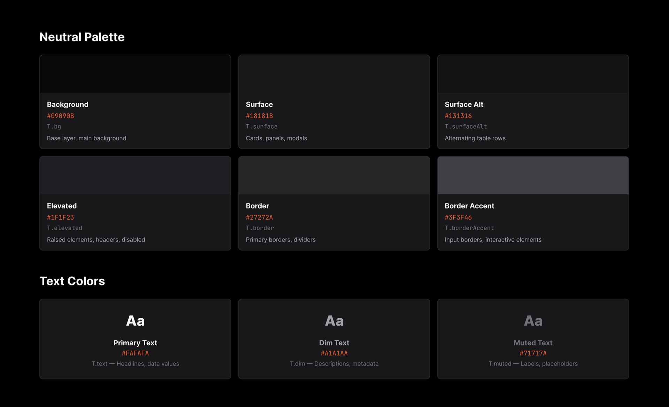Click hex code #18181B
Screen dimensions: 669x407
pos(259,116)
